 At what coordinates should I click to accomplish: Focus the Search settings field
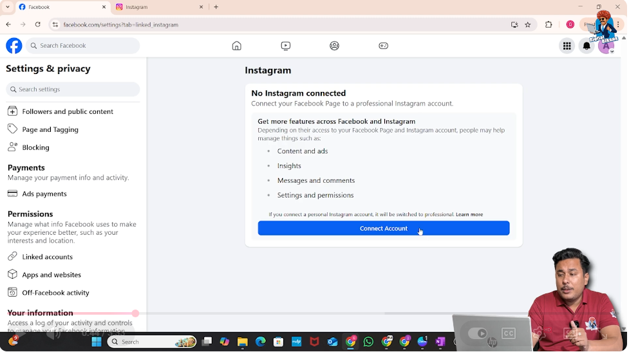73,89
